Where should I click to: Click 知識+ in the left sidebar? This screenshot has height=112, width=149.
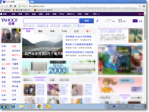coord(4,100)
